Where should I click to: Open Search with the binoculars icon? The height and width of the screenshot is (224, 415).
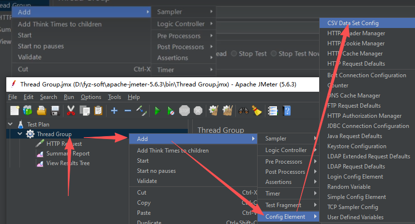coord(243,111)
